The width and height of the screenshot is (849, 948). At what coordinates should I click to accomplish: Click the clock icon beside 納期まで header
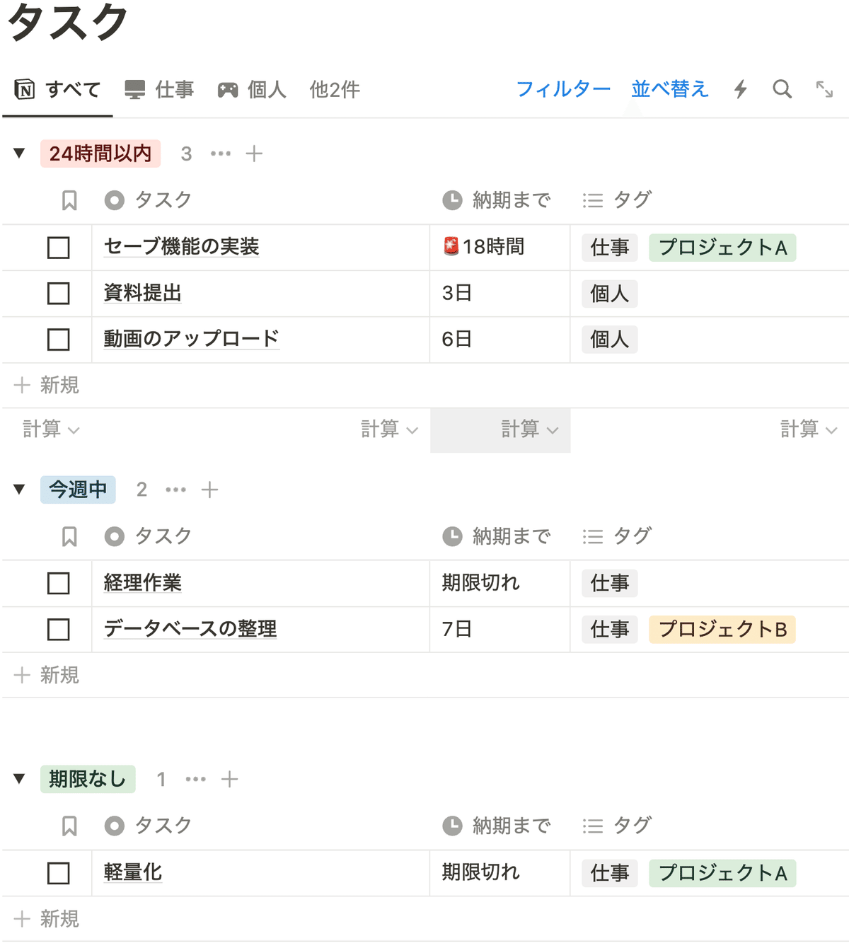(x=452, y=200)
